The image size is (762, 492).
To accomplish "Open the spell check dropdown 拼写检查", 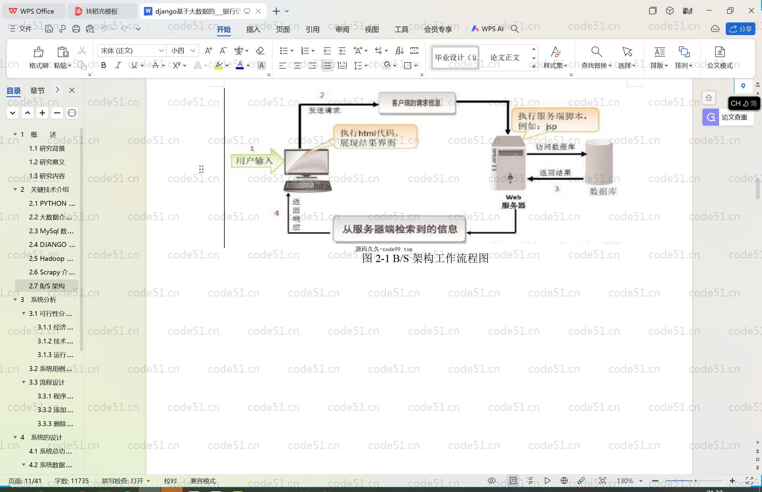I will coord(148,481).
